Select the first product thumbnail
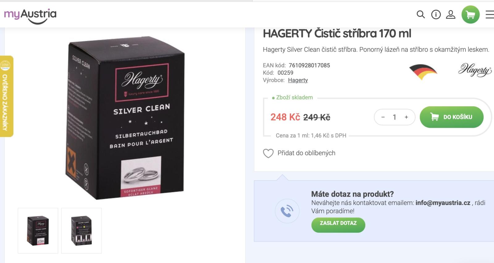The height and width of the screenshot is (263, 494). 38,231
